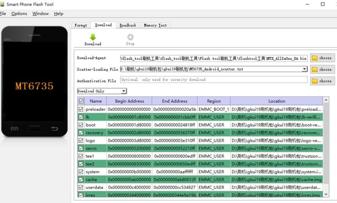
Task: Click the phone's menu key icon
Action: click(14, 129)
